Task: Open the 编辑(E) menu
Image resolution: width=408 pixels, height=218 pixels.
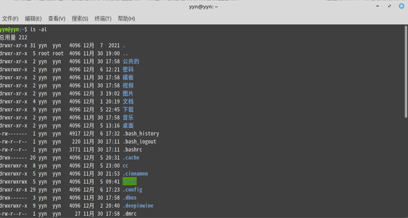Action: click(x=33, y=18)
